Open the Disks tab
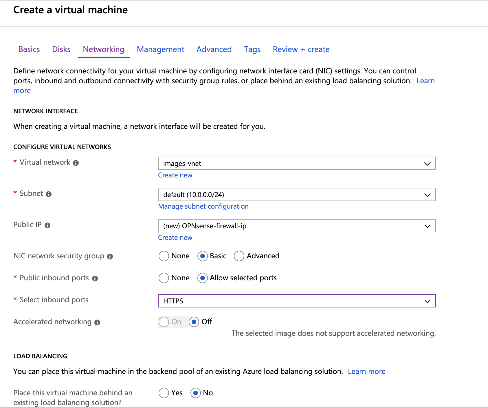488x408 pixels. pos(61,49)
